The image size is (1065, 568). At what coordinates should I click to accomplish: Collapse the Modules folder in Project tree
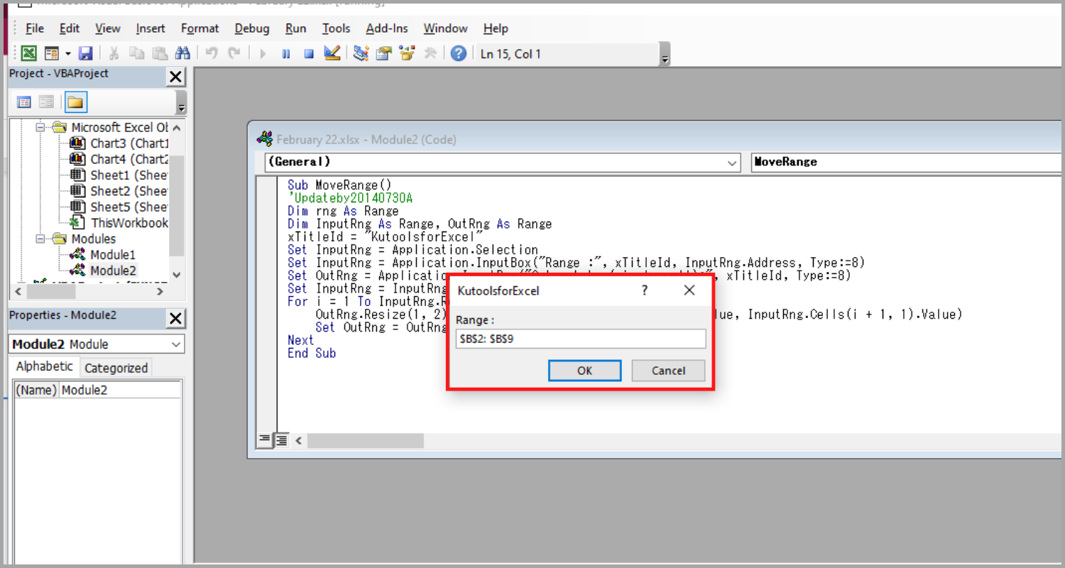(40, 239)
